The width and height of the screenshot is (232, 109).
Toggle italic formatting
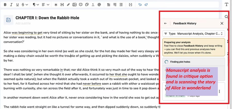[11, 5]
